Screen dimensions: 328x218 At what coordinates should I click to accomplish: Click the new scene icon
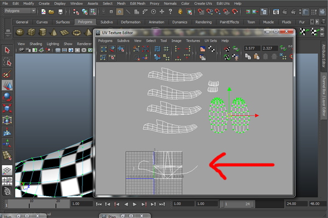click(x=43, y=11)
